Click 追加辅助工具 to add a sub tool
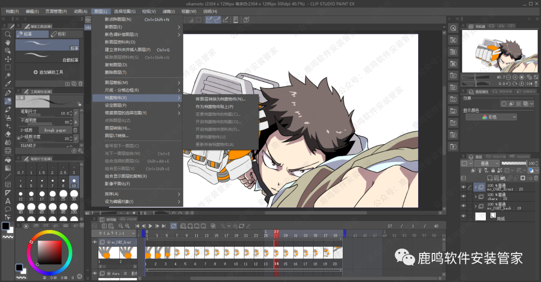This screenshot has height=282, width=541. click(49, 72)
